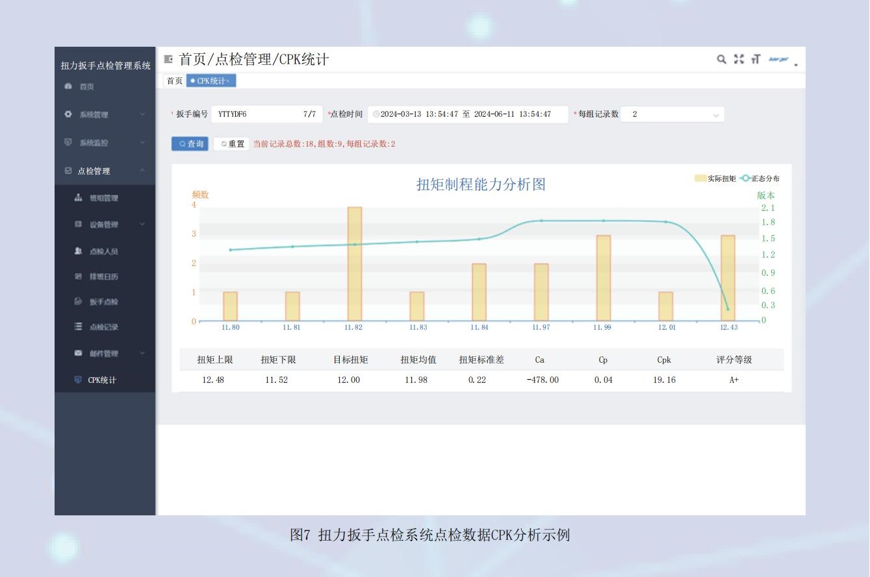Expand the 系统监控 sidebar menu
Screen dimensions: 870x577
pos(104,143)
